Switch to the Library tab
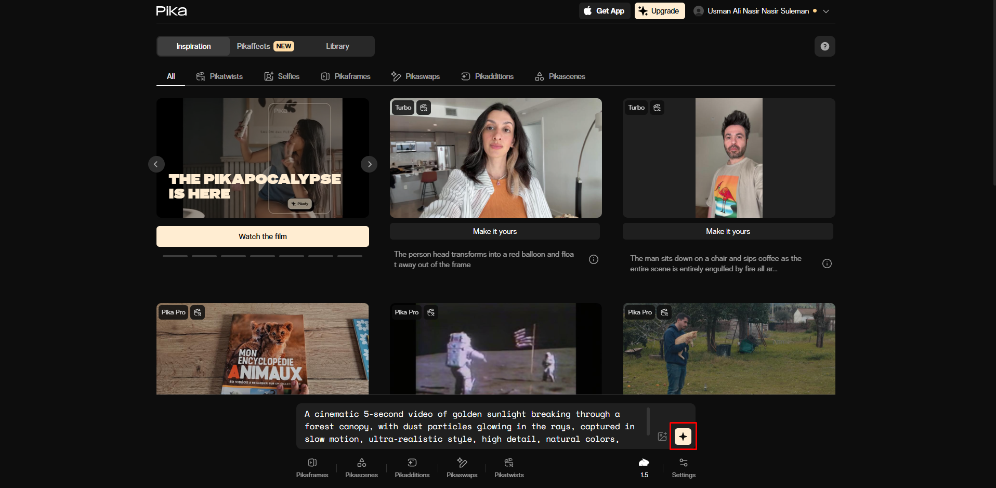Screen dimensions: 996x488 click(x=337, y=46)
